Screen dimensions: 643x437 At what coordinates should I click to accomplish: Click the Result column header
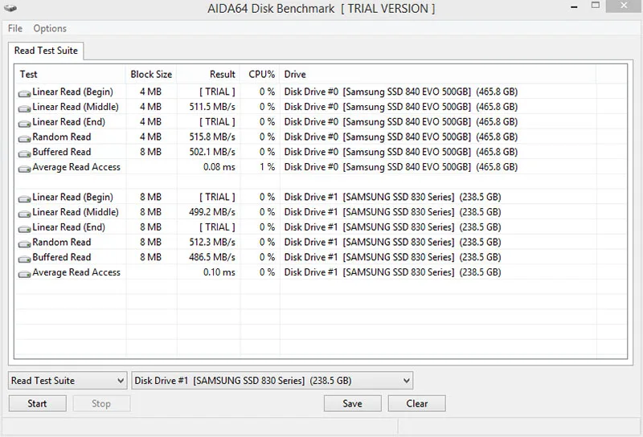(x=222, y=74)
